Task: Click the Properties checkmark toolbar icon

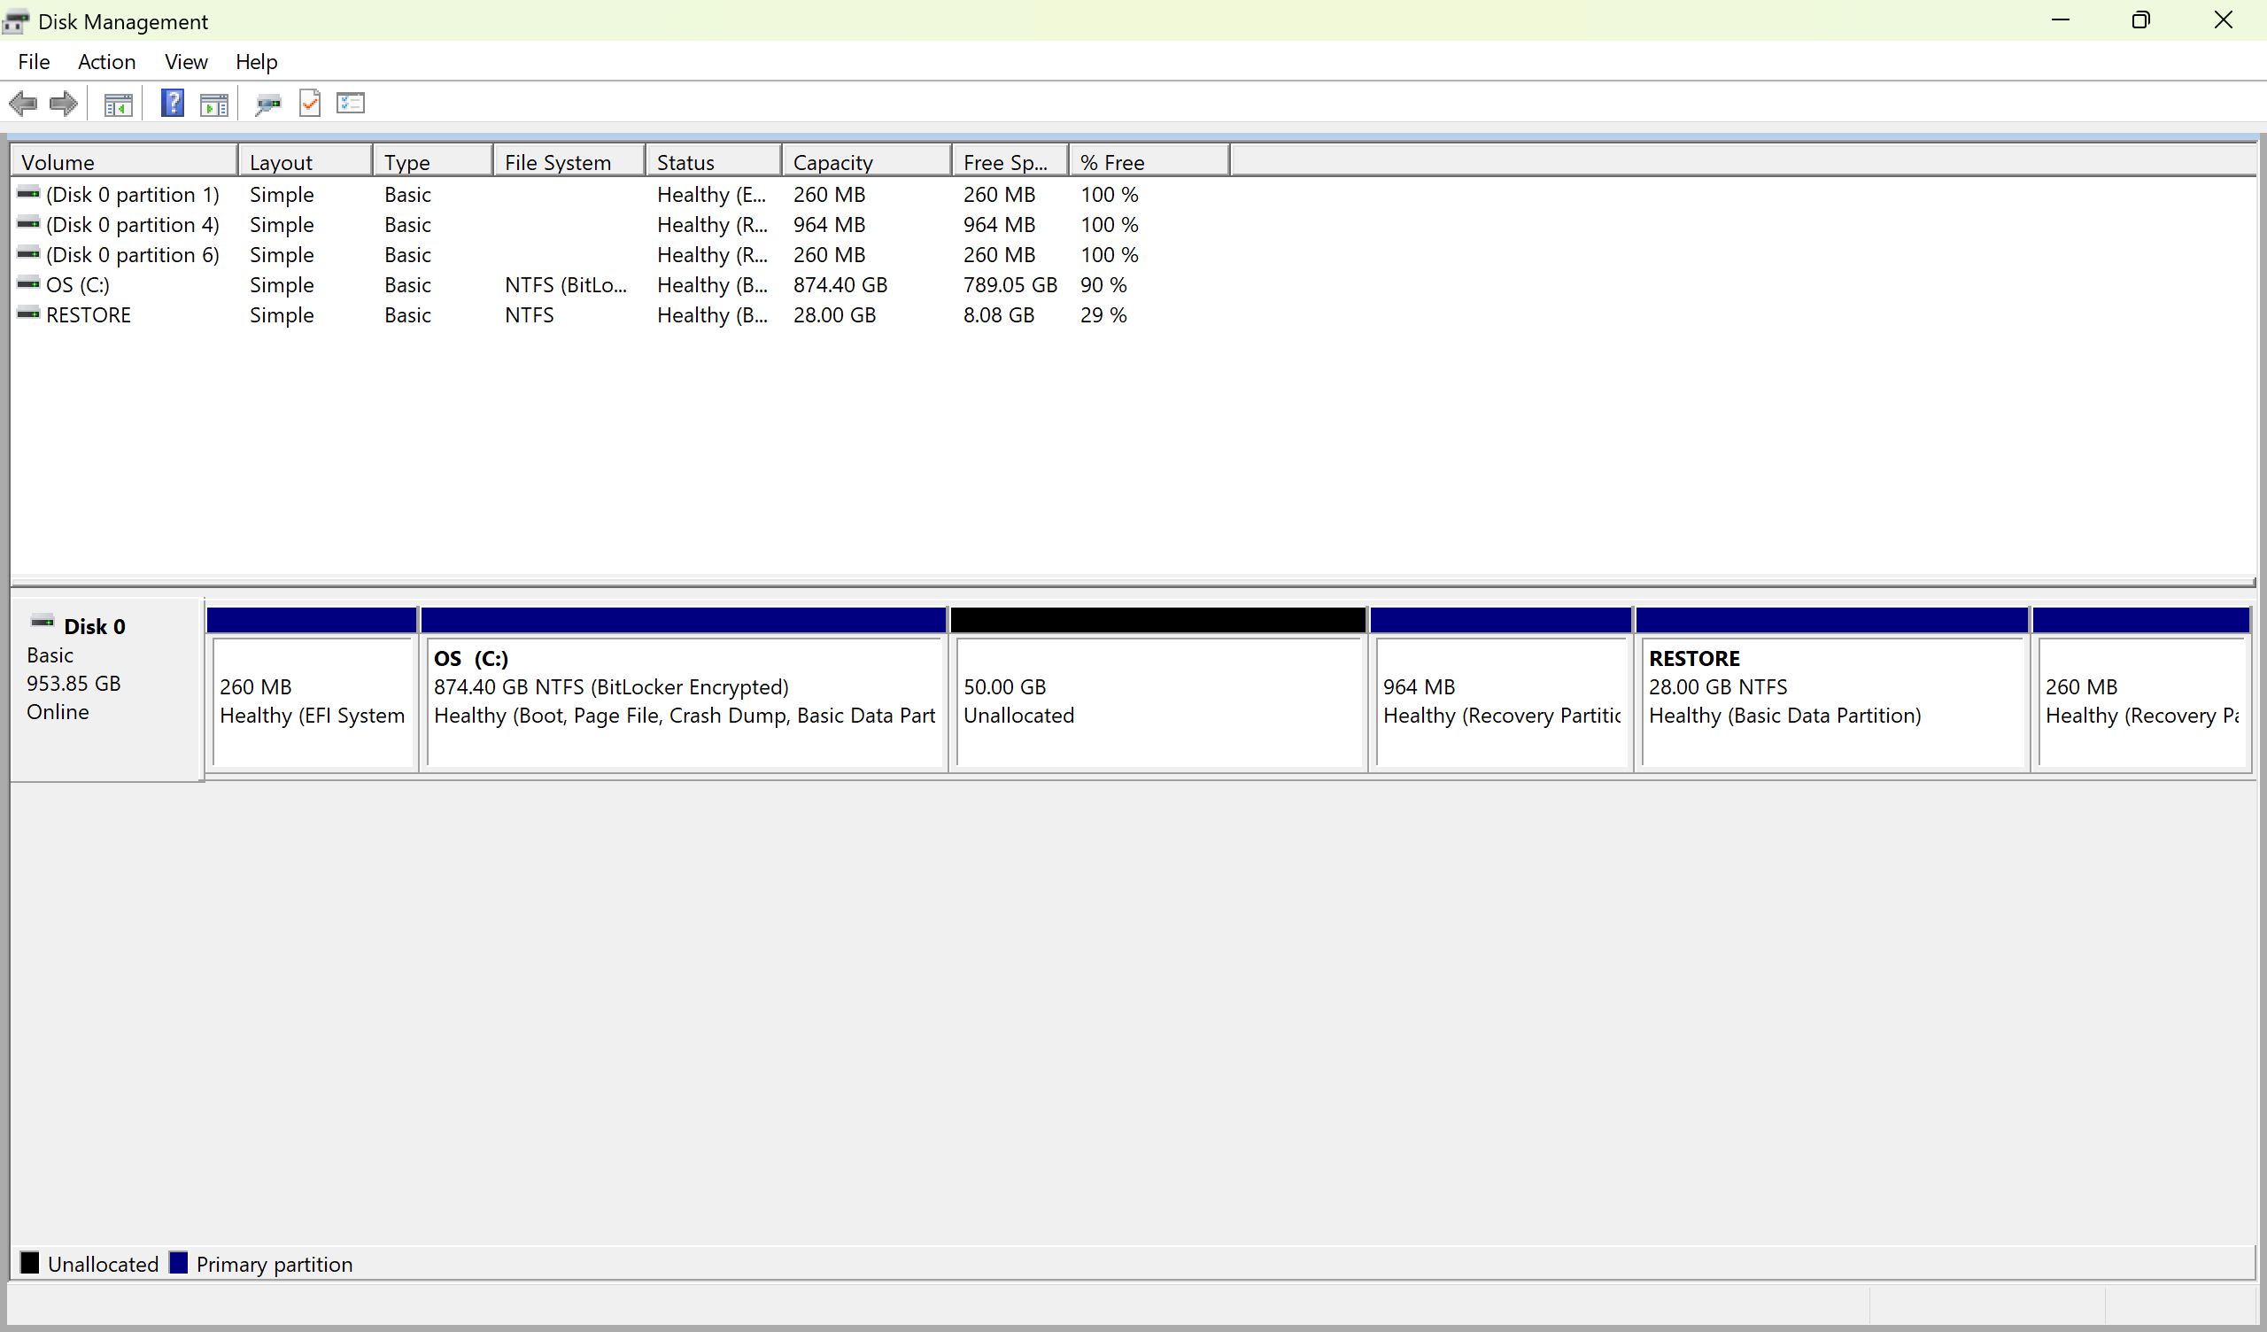Action: 309,104
